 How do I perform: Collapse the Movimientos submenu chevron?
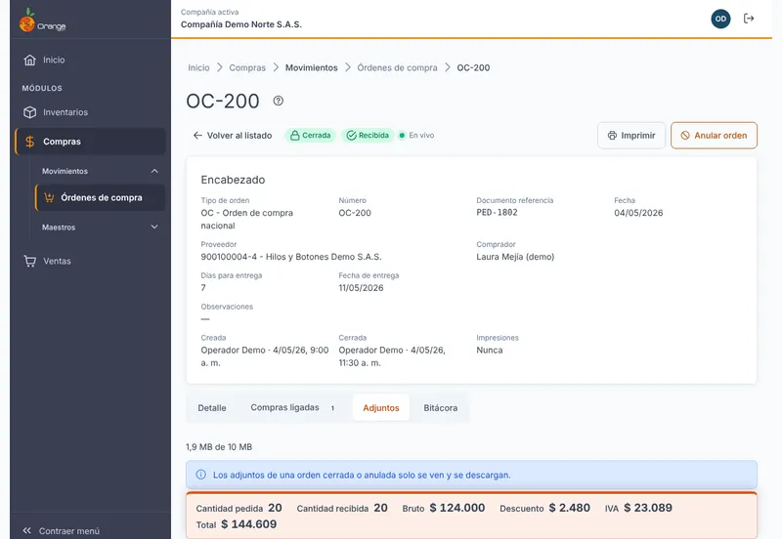coord(154,171)
